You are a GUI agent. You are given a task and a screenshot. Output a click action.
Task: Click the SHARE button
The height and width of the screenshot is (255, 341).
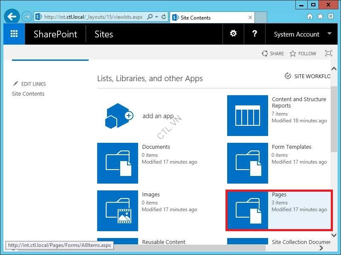(x=273, y=54)
